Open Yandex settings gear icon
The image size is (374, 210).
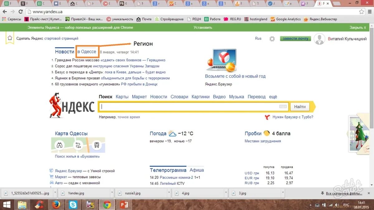272,39
